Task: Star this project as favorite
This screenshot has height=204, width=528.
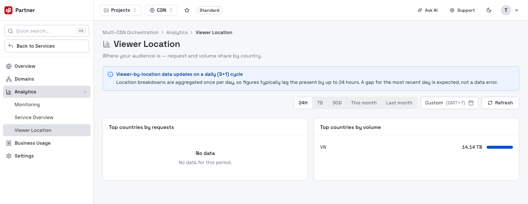Action: (x=187, y=10)
